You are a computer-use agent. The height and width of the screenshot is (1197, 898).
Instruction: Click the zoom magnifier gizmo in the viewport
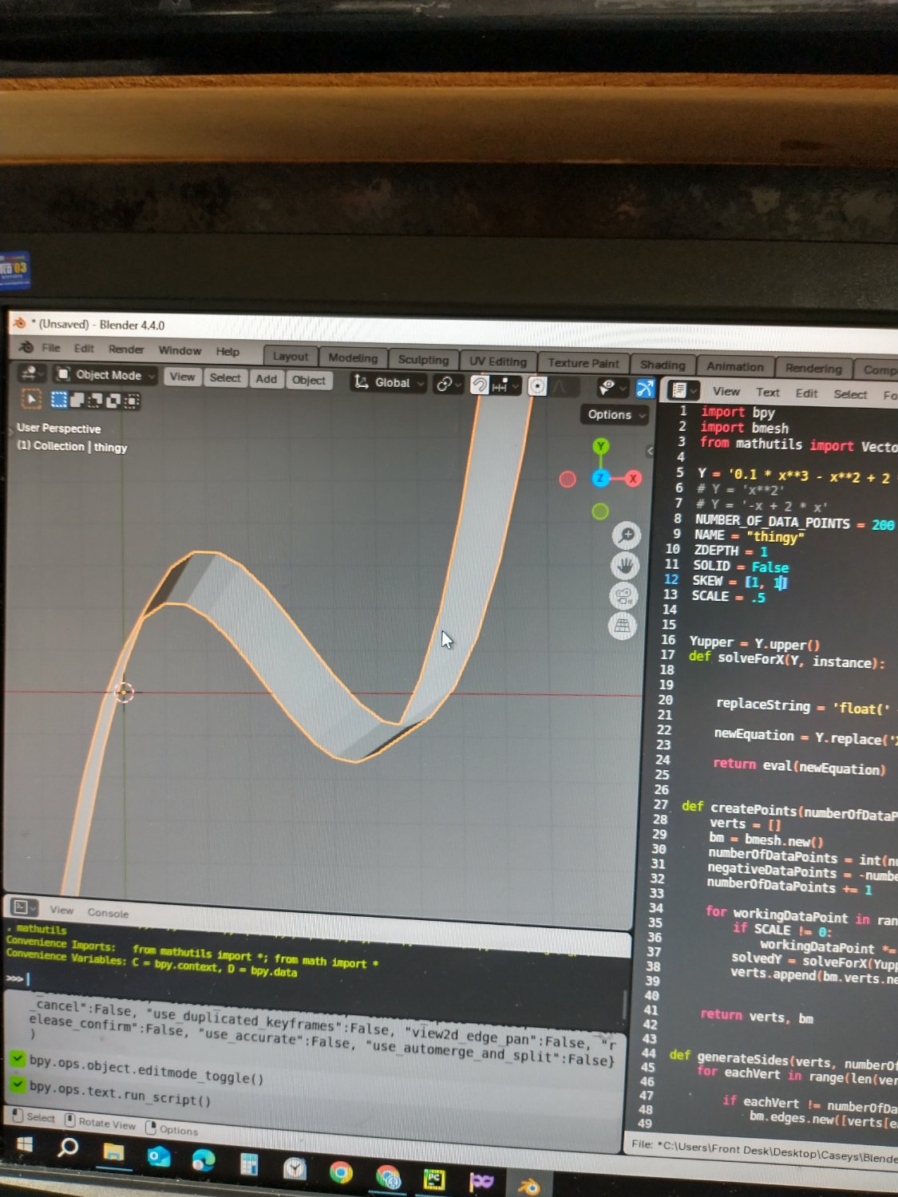pyautogui.click(x=626, y=535)
